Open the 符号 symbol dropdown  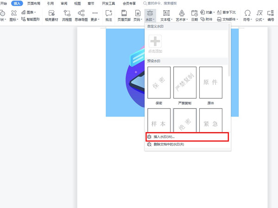(248, 20)
